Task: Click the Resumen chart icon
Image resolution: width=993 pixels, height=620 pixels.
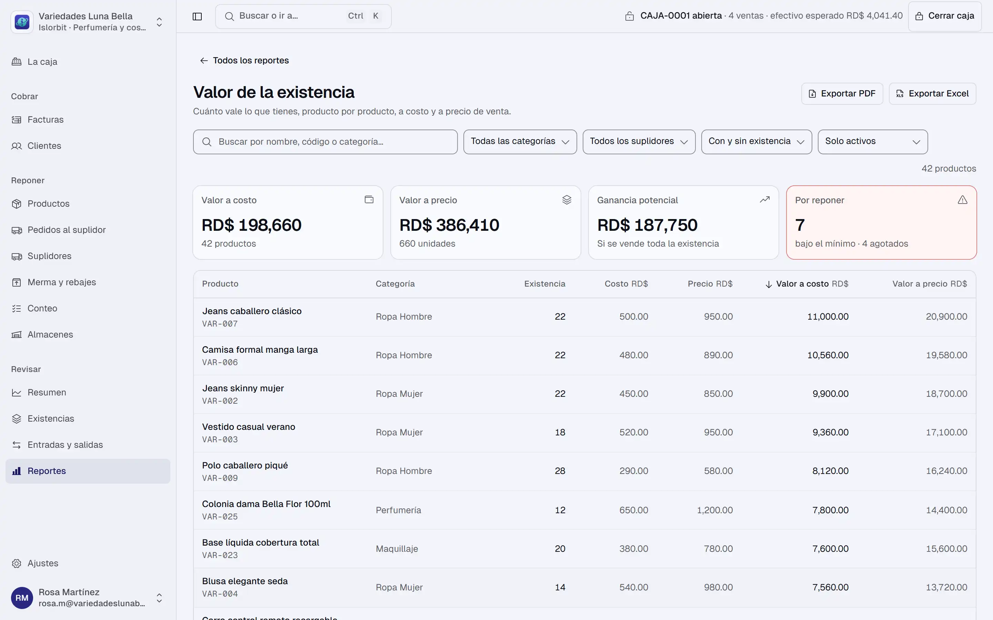Action: (x=17, y=392)
